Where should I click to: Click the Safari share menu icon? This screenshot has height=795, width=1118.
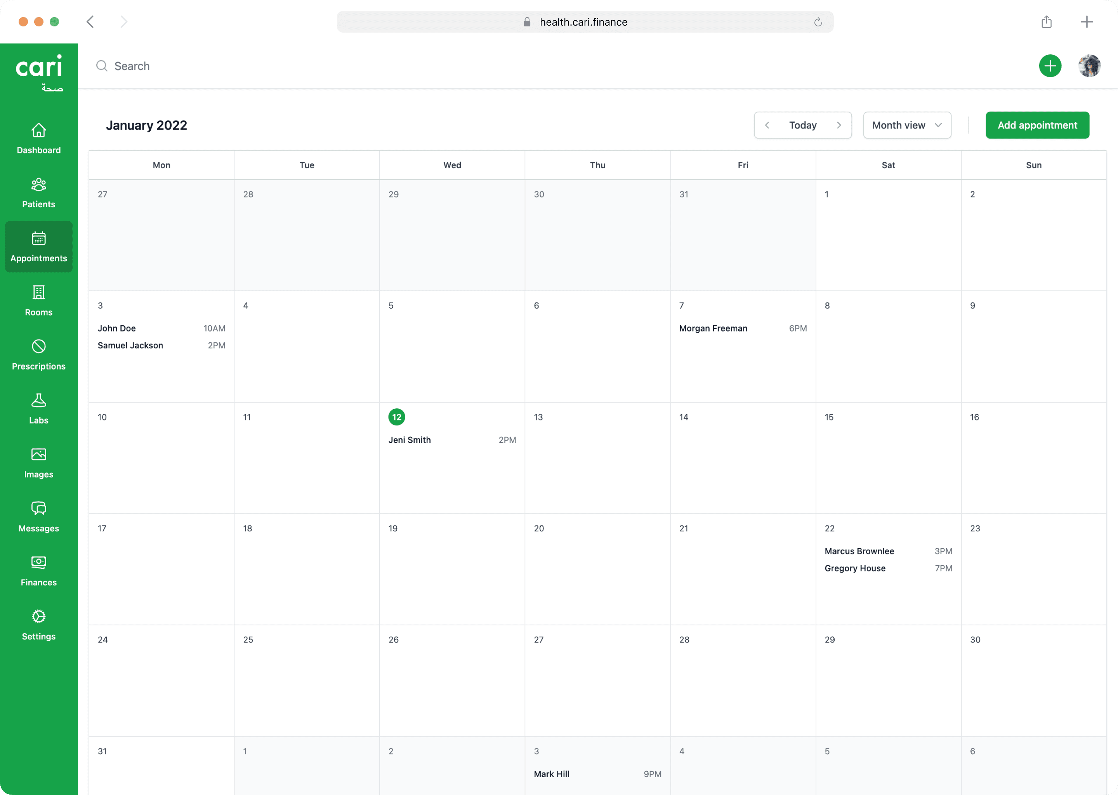(x=1047, y=21)
